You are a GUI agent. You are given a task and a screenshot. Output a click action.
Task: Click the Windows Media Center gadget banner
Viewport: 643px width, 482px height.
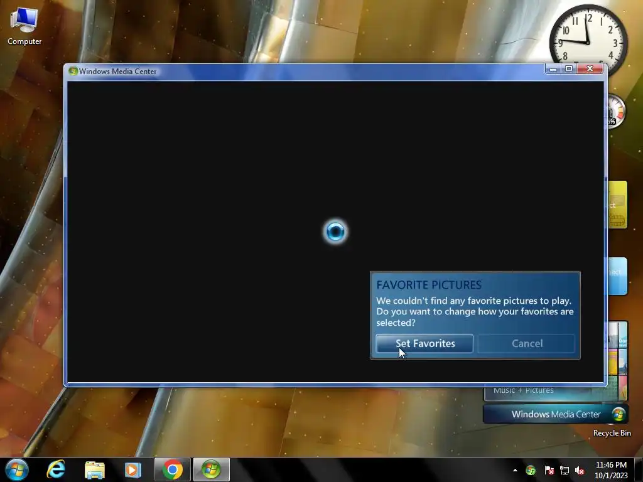click(x=555, y=414)
